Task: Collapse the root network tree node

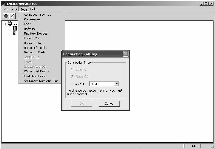Action: [4, 24]
